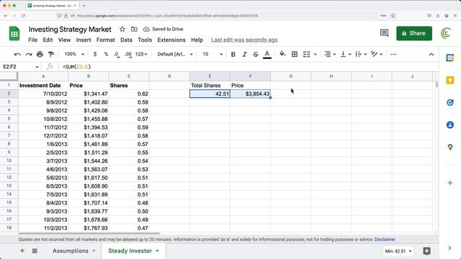Format as percent icon
This screenshot has height=259, width=461.
106,55
